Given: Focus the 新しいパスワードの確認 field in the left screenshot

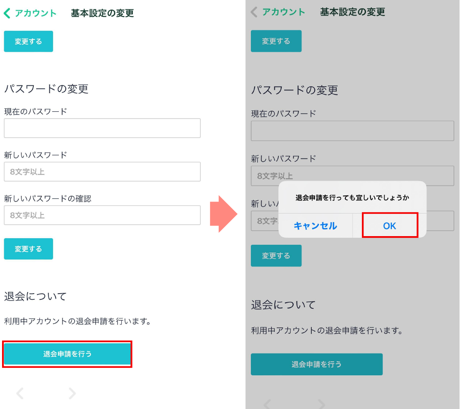Looking at the screenshot, I should [102, 215].
